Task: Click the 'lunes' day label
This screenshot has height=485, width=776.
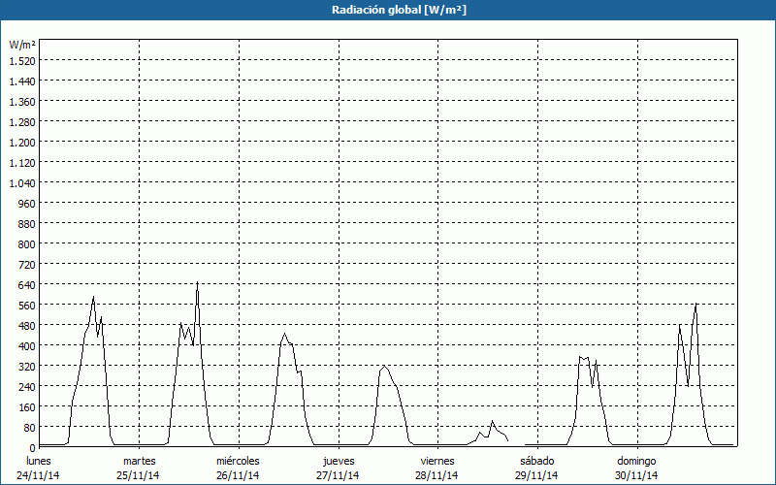Action: (x=39, y=461)
